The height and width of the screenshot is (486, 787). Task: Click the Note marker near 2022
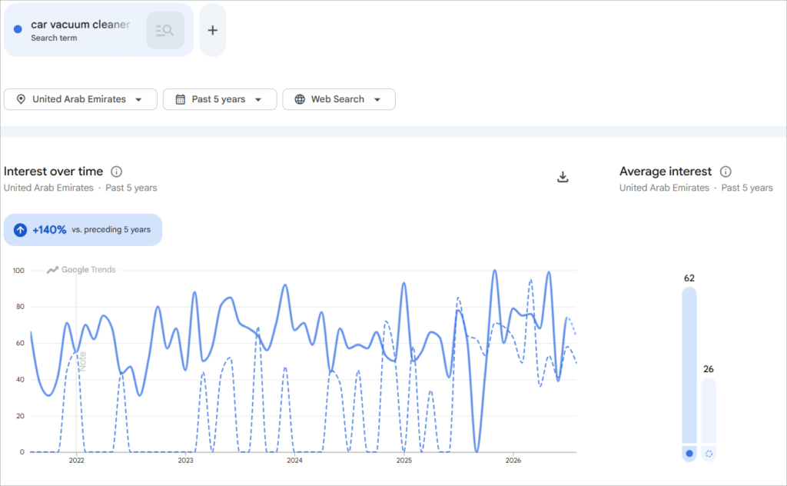83,361
